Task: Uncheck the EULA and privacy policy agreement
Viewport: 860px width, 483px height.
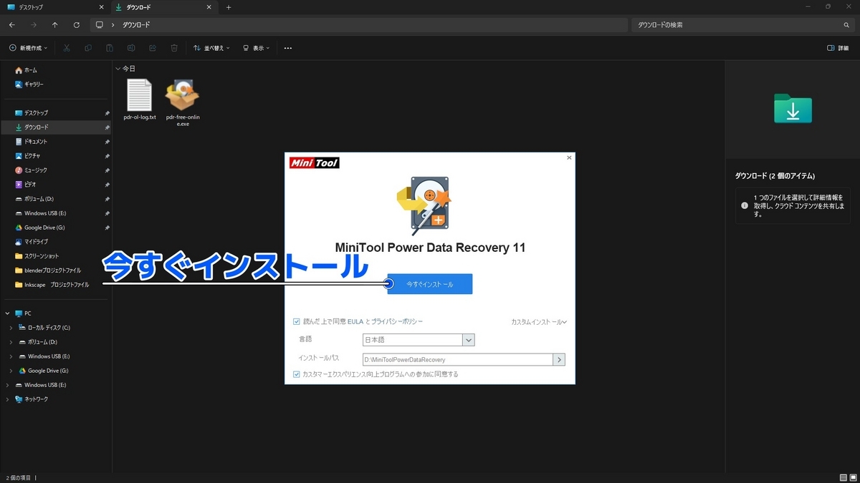Action: coord(296,321)
